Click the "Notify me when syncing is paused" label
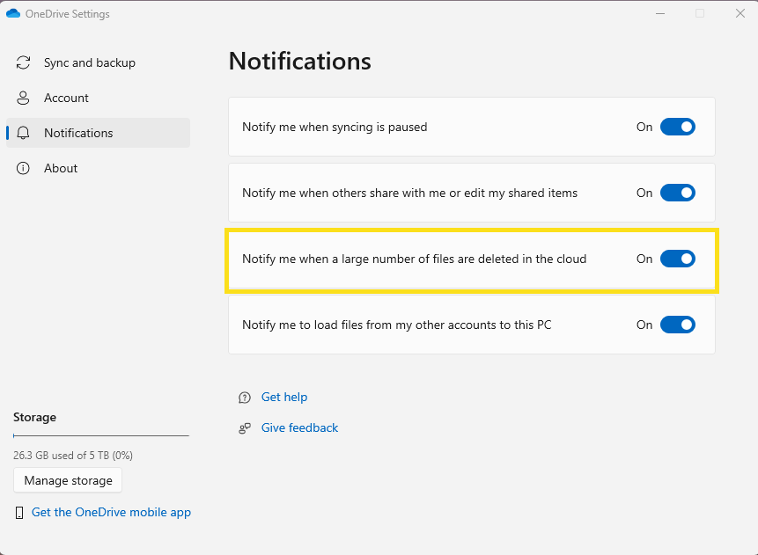Screen dimensions: 758x555 tap(335, 127)
